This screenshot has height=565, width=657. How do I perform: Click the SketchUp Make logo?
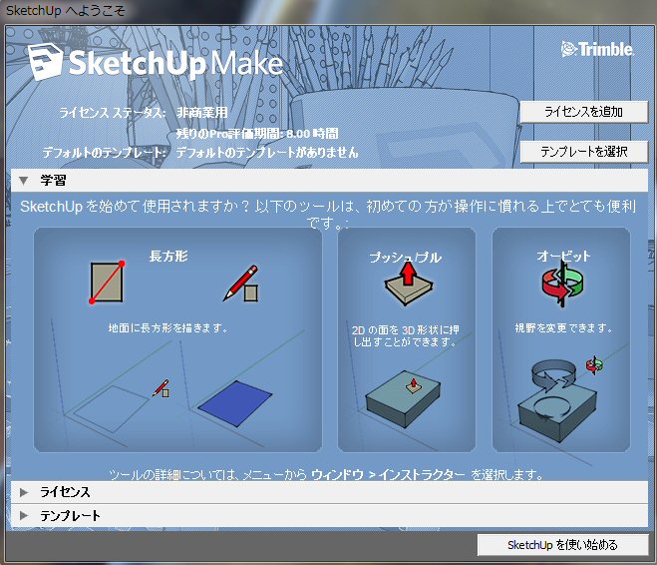[156, 63]
